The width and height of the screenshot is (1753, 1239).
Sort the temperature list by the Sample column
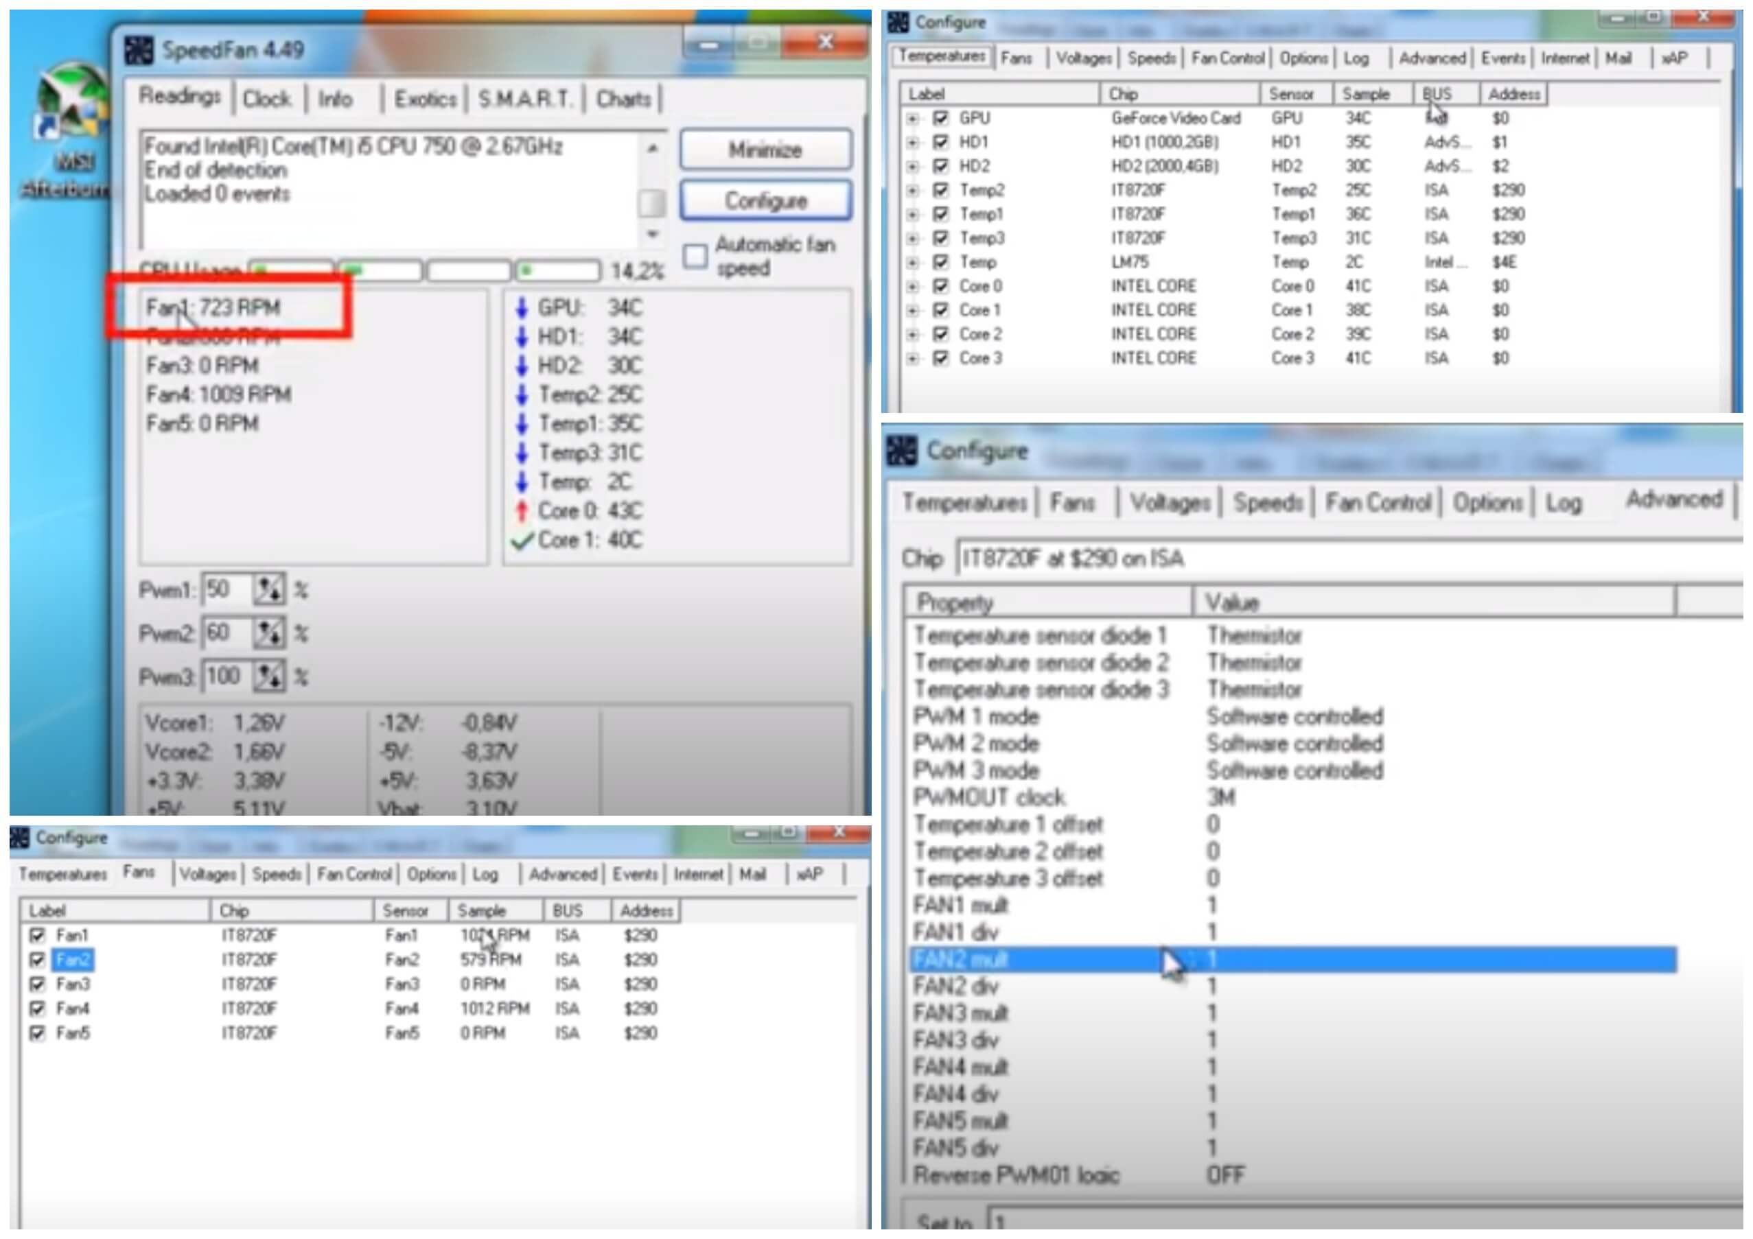tap(1373, 94)
